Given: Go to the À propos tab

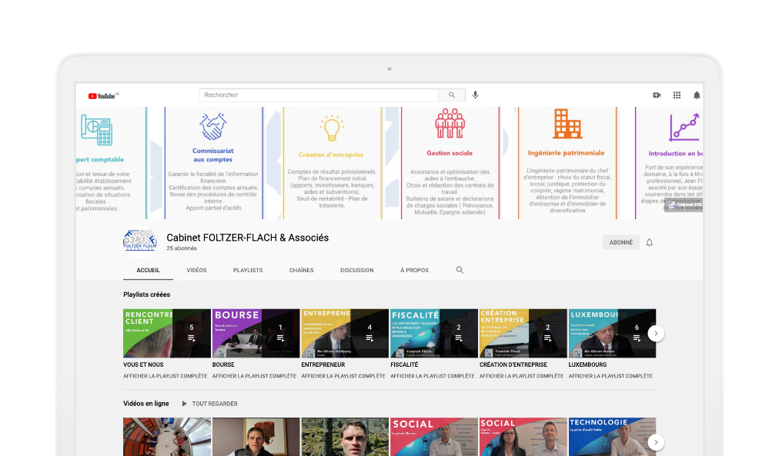Looking at the screenshot, I should [414, 271].
